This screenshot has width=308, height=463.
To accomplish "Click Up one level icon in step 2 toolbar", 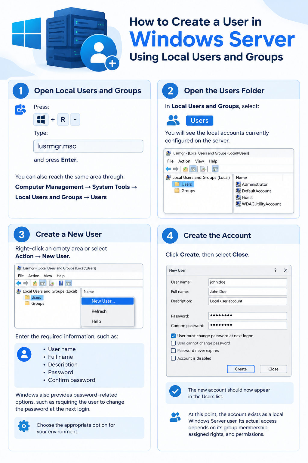I will point(186,169).
